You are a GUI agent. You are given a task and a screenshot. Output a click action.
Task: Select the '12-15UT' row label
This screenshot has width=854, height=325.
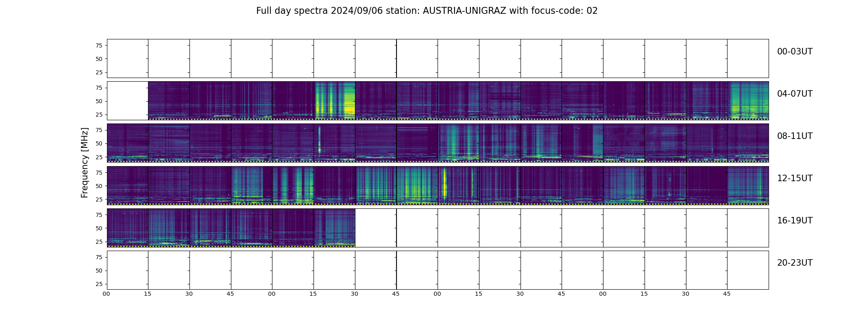795,178
